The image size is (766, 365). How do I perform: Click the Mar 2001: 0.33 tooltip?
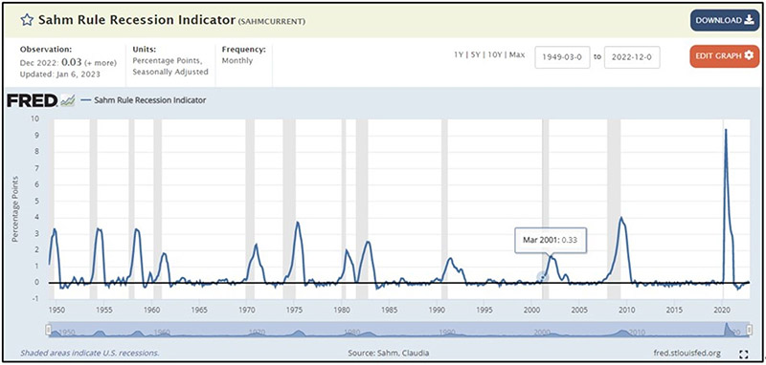coord(551,240)
